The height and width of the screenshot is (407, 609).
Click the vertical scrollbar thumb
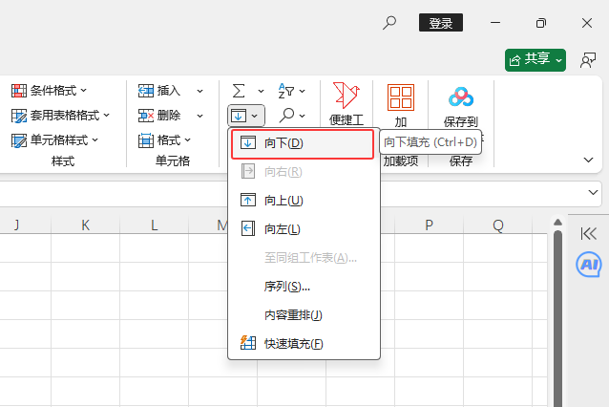557,318
